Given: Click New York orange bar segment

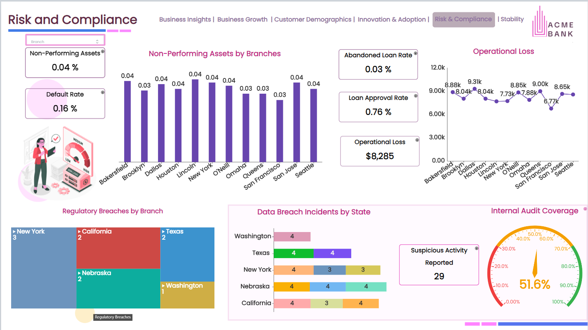Looking at the screenshot, I should 294,270.
